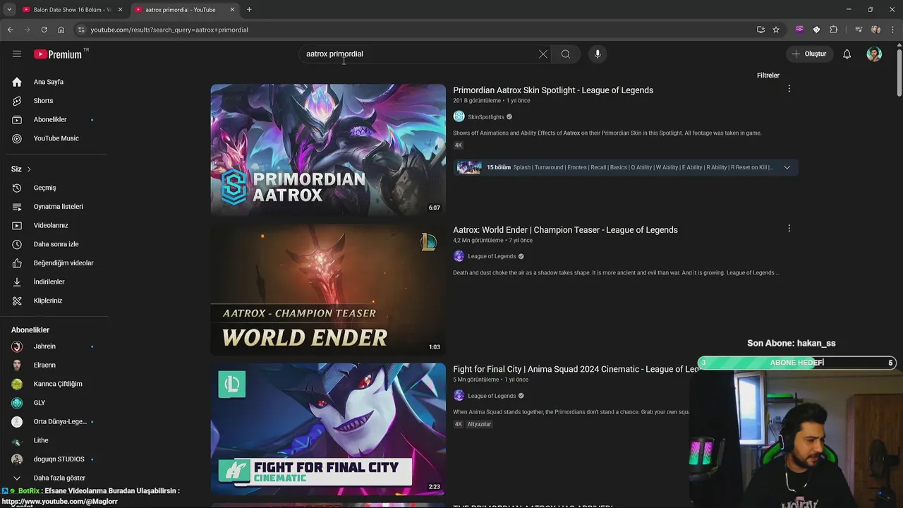Open the extensions puzzle icon
The image size is (903, 508).
click(x=834, y=30)
